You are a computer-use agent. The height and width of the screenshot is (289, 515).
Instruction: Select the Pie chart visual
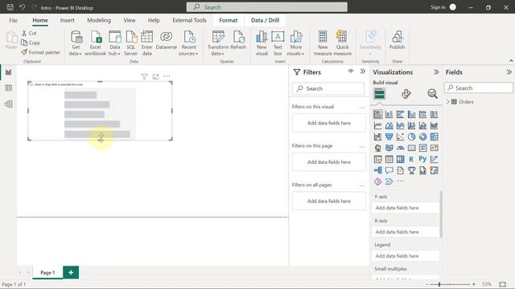pos(411,136)
